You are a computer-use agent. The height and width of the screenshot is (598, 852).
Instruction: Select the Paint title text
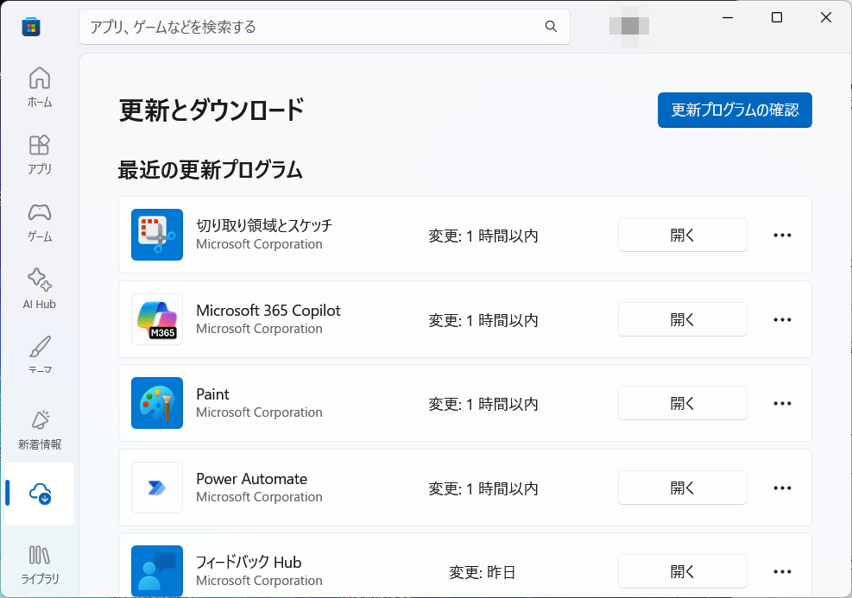click(212, 393)
